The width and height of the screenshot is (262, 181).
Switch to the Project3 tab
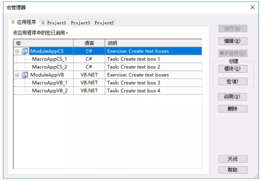pyautogui.click(x=80, y=23)
